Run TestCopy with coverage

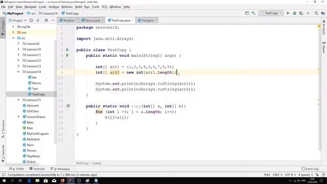point(301,13)
